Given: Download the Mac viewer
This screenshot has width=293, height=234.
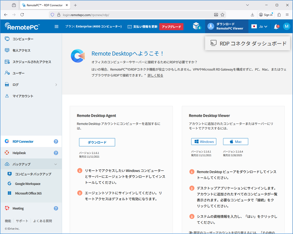Looking at the screenshot, I should (235, 142).
